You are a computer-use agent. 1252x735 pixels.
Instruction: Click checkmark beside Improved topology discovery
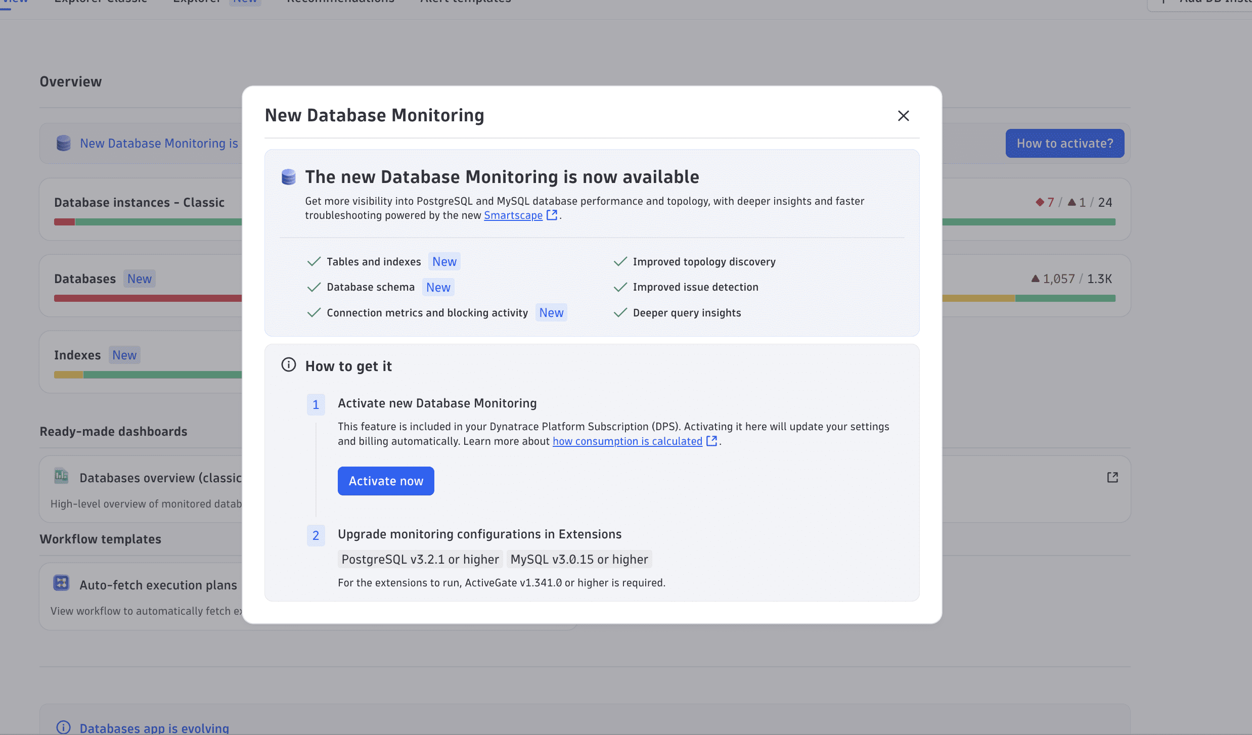pos(620,262)
